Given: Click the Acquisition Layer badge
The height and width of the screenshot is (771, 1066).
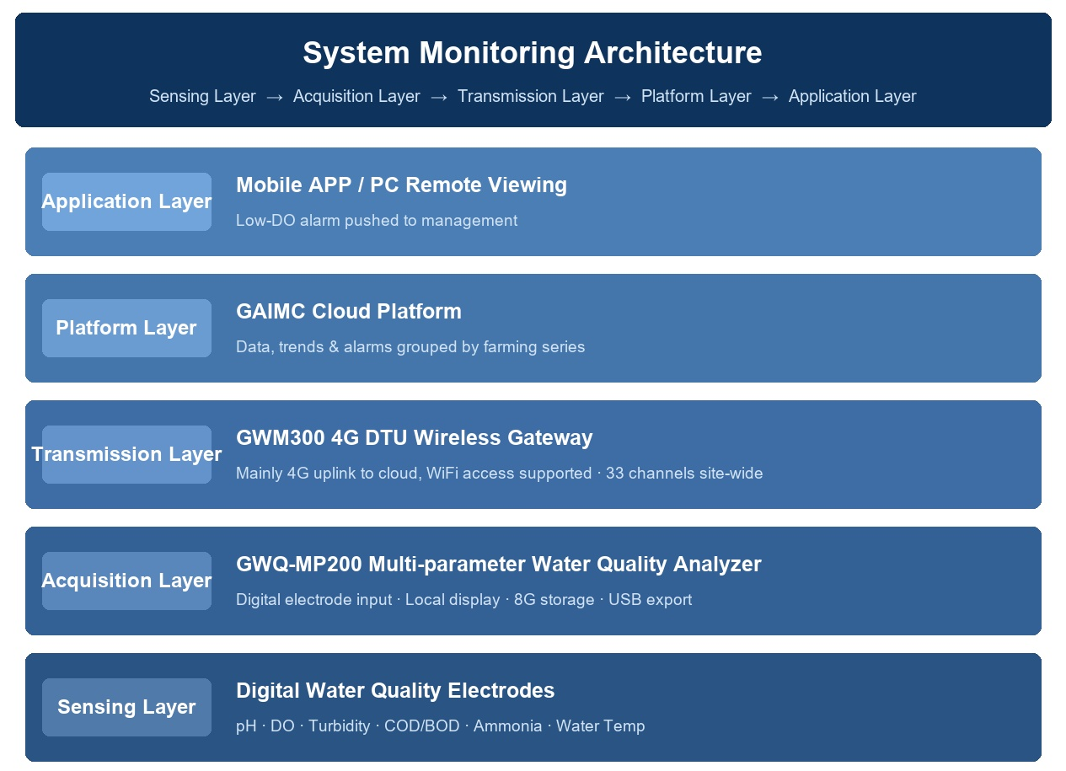Looking at the screenshot, I should [x=126, y=581].
